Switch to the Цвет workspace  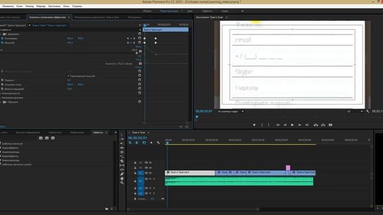pyautogui.click(x=190, y=11)
